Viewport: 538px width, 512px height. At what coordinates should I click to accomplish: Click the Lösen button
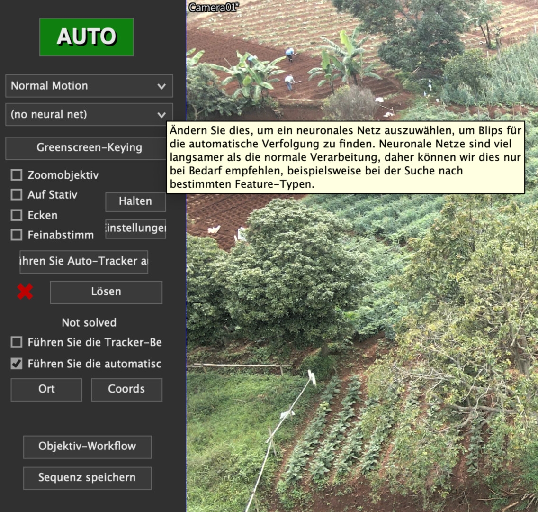pyautogui.click(x=106, y=292)
